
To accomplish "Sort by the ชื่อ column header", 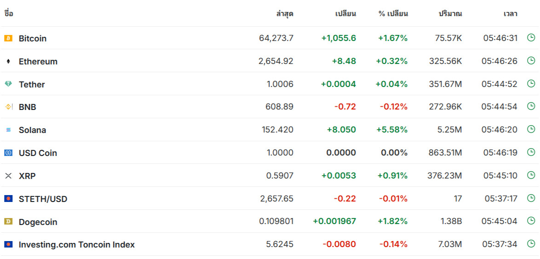I will point(9,14).
